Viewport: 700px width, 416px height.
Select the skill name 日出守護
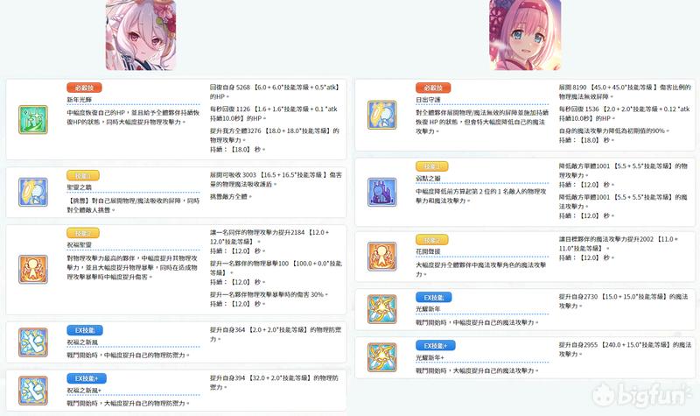coord(428,100)
